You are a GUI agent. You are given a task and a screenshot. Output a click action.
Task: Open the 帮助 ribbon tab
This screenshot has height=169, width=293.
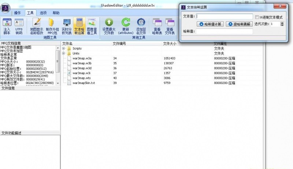pos(56,13)
